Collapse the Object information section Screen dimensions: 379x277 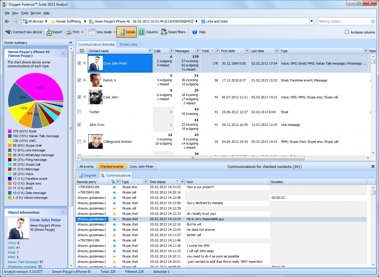[x=63, y=212]
